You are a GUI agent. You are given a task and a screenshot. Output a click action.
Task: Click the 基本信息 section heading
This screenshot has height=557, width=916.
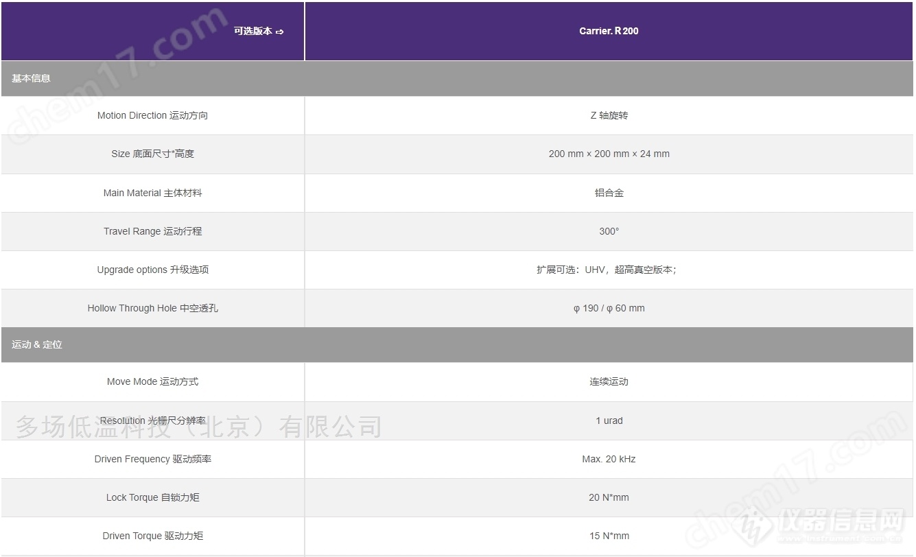point(31,78)
